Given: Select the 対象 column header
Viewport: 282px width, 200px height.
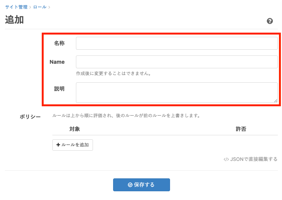Looking at the screenshot, I should click(74, 129).
